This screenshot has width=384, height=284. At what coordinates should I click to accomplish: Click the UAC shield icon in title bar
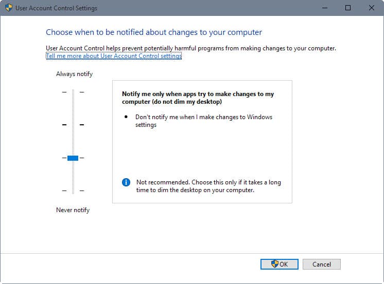tap(9, 8)
